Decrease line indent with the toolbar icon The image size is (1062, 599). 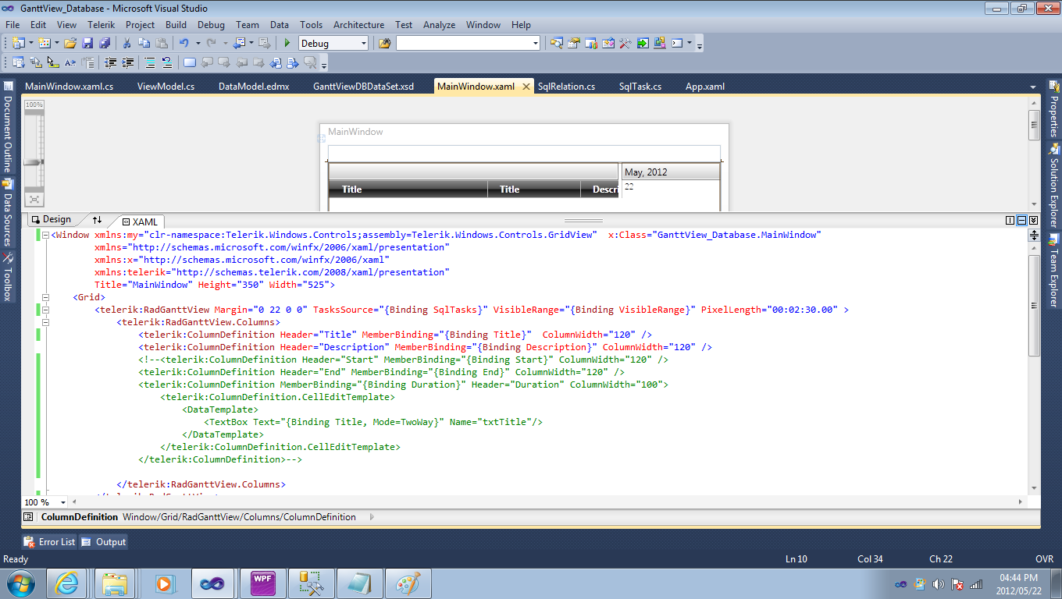(111, 62)
